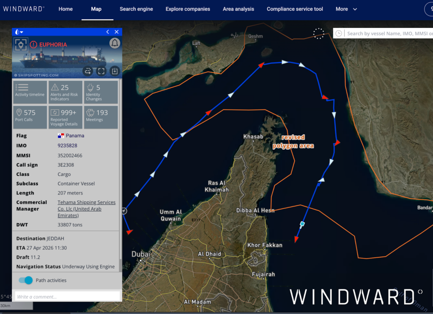Click Navigation Status Underway Using Engine

tap(66, 267)
